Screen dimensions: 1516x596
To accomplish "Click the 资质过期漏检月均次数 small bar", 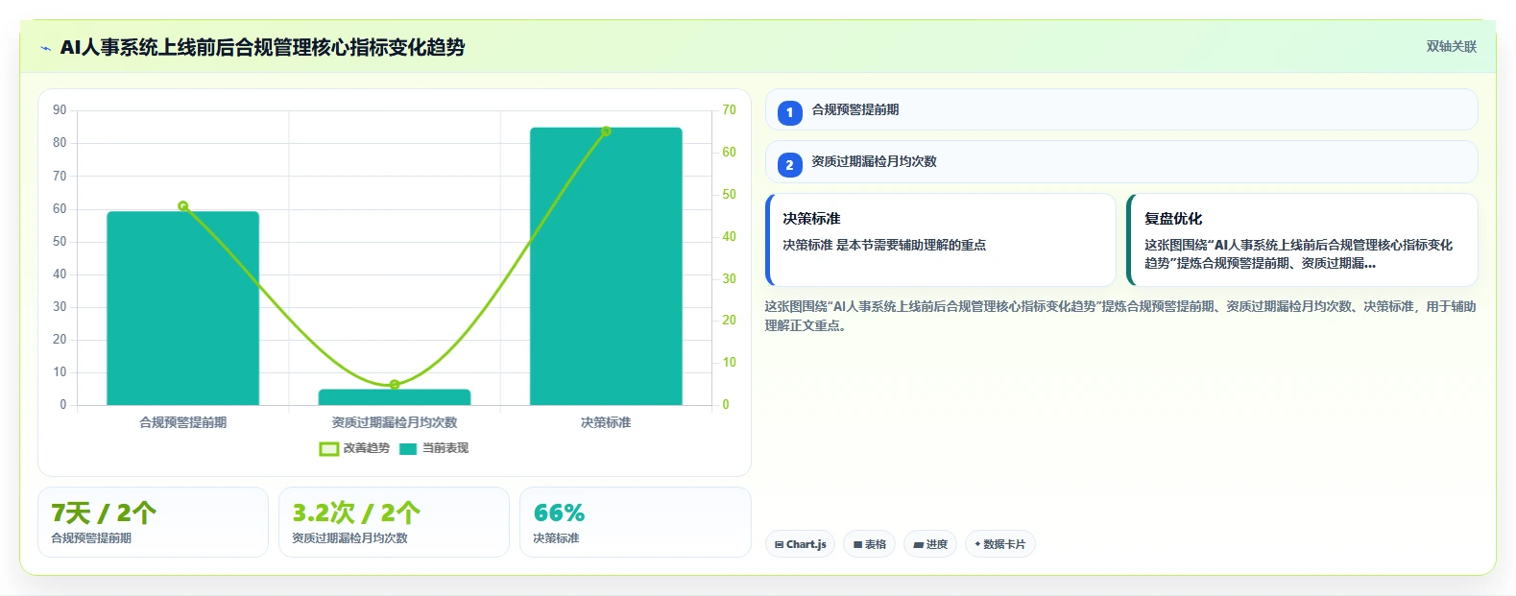I will (x=395, y=397).
